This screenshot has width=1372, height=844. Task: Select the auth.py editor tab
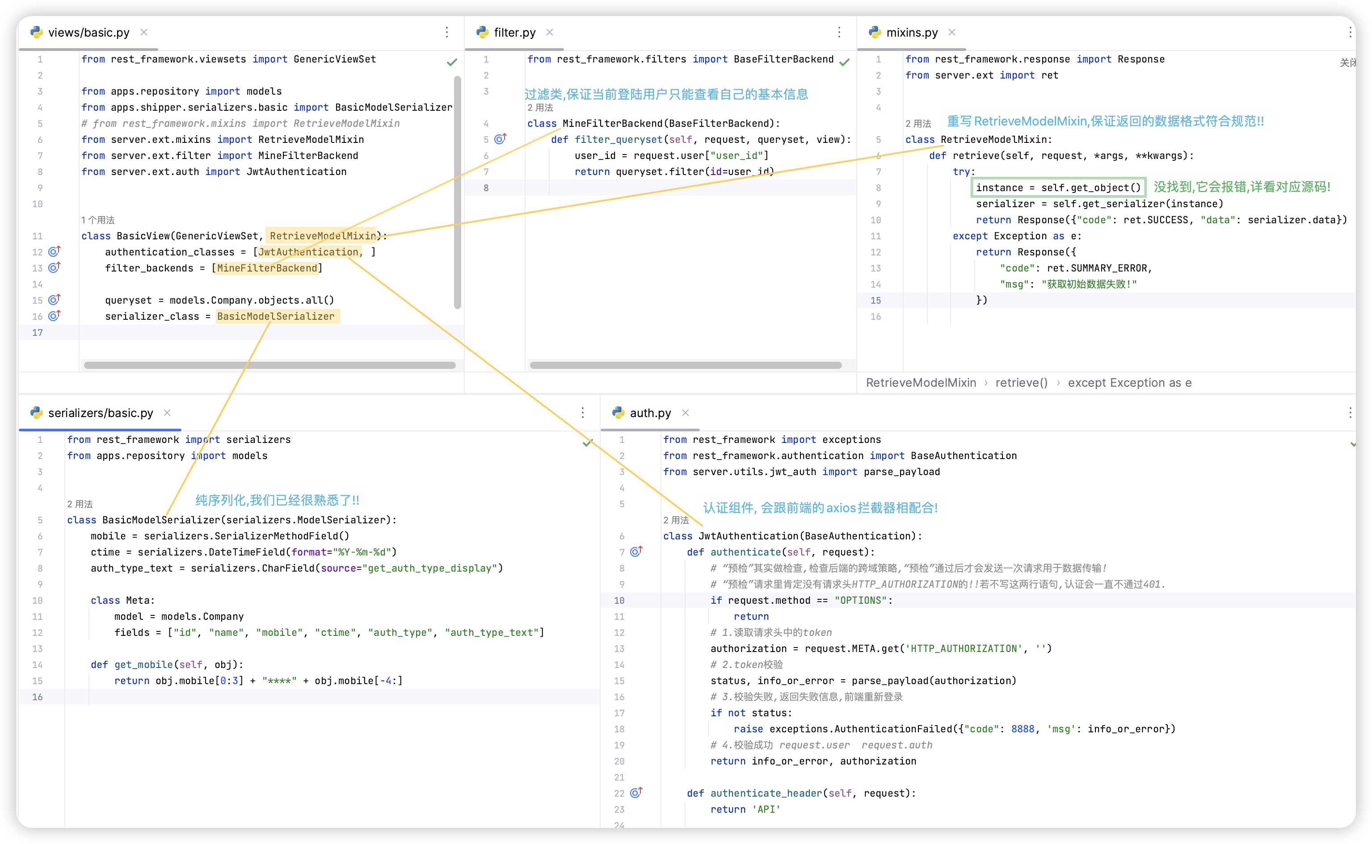point(650,413)
